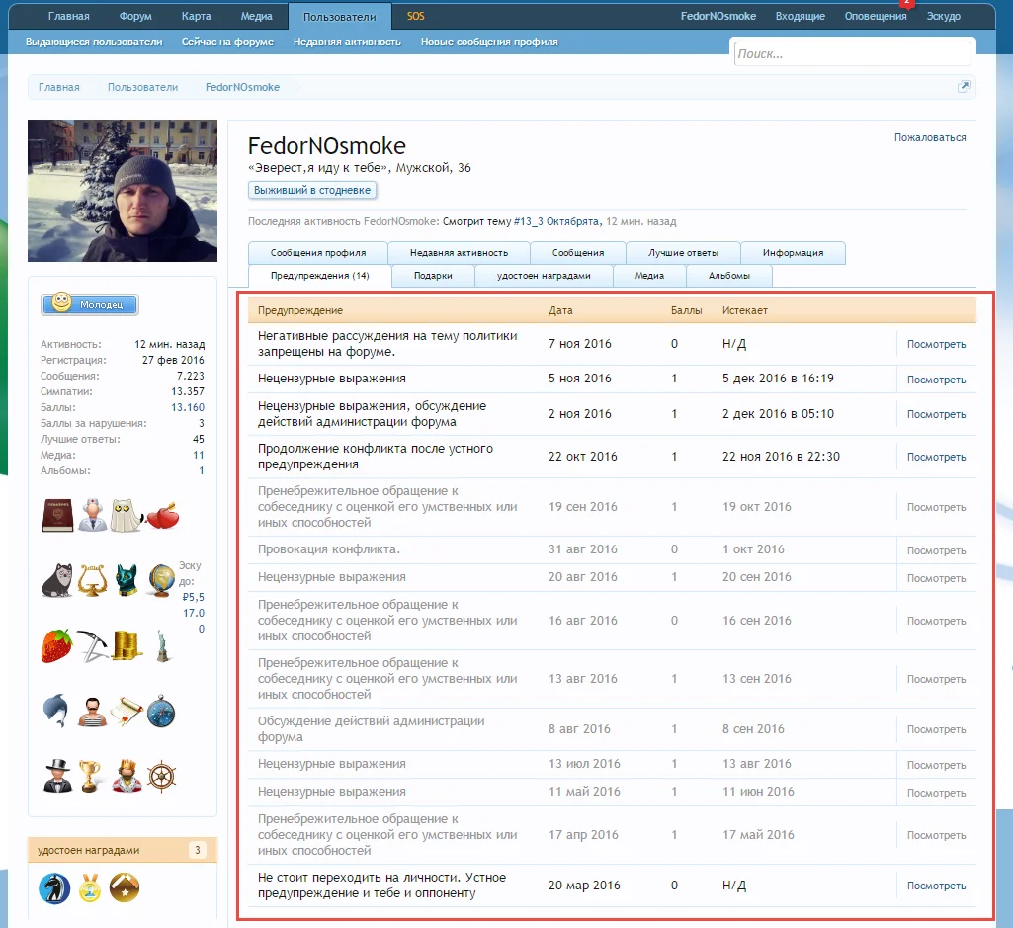1013x928 pixels.
Task: Switch to the 'Сообщения профиля' tab
Action: 318,253
